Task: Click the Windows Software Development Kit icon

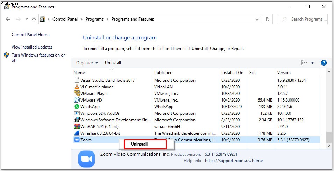Action: (x=77, y=120)
